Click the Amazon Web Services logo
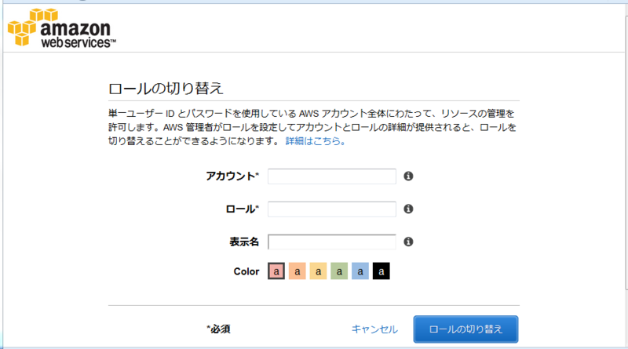Screen dimensions: 628x349 click(x=62, y=28)
